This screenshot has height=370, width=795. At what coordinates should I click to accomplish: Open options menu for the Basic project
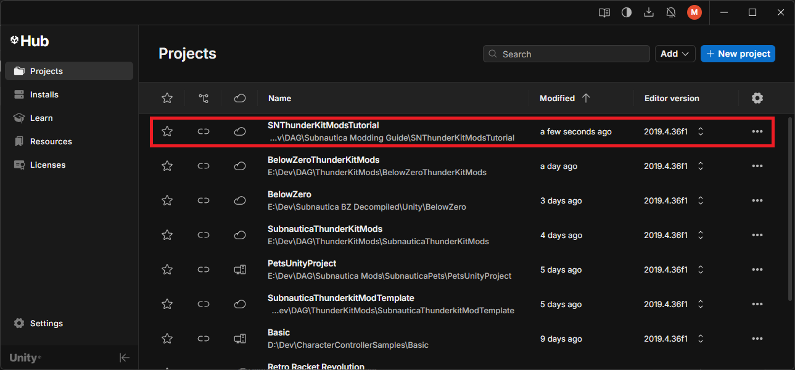coord(757,338)
